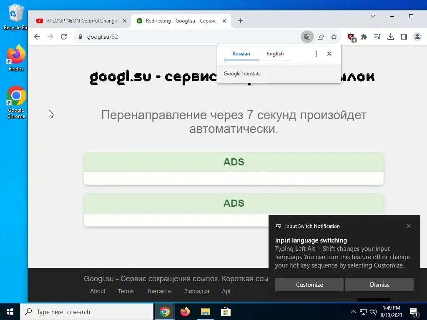Open the About footer link

pyautogui.click(x=98, y=291)
